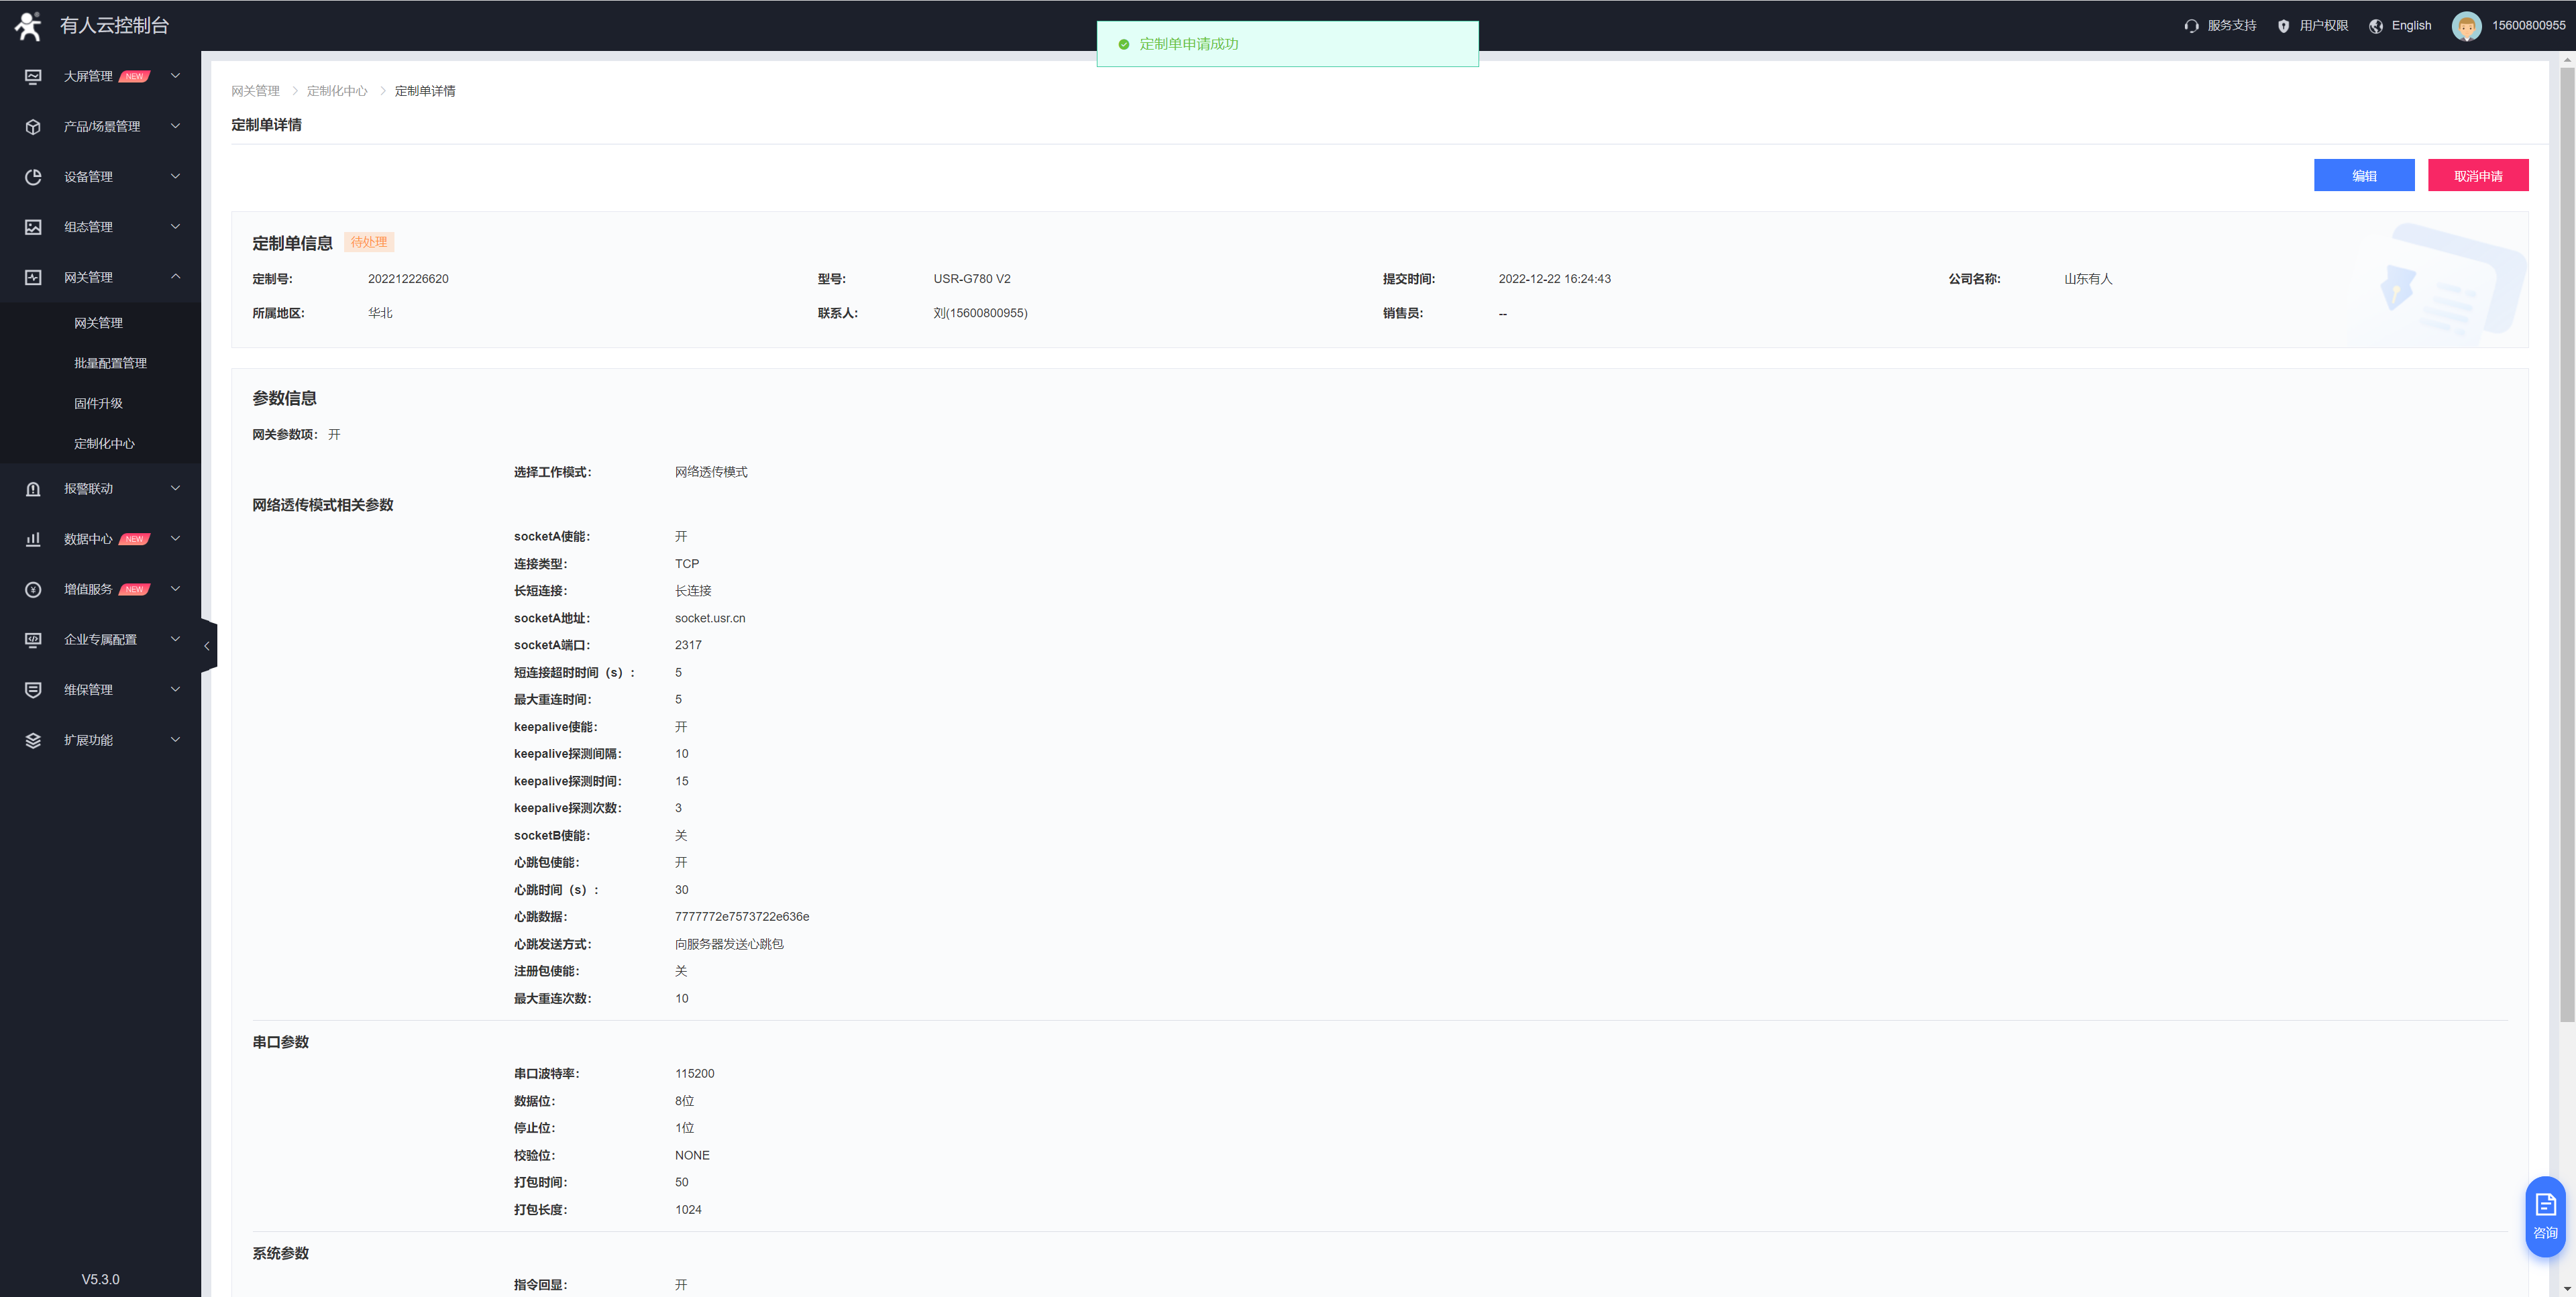
Task: Click the 用户权限 shield icon
Action: coord(2283,26)
